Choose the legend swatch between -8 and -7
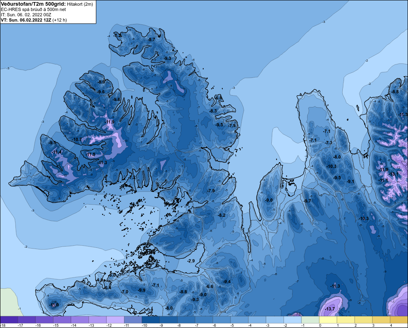 coord(186,319)
